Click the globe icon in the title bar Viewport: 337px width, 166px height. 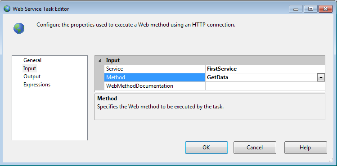pyautogui.click(x=7, y=9)
